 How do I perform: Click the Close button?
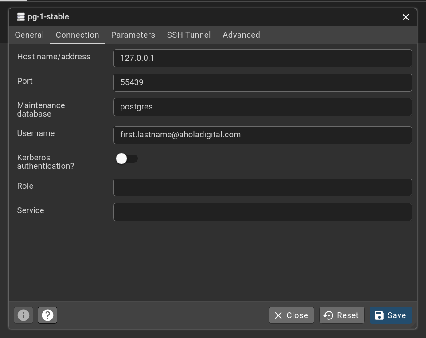click(291, 315)
